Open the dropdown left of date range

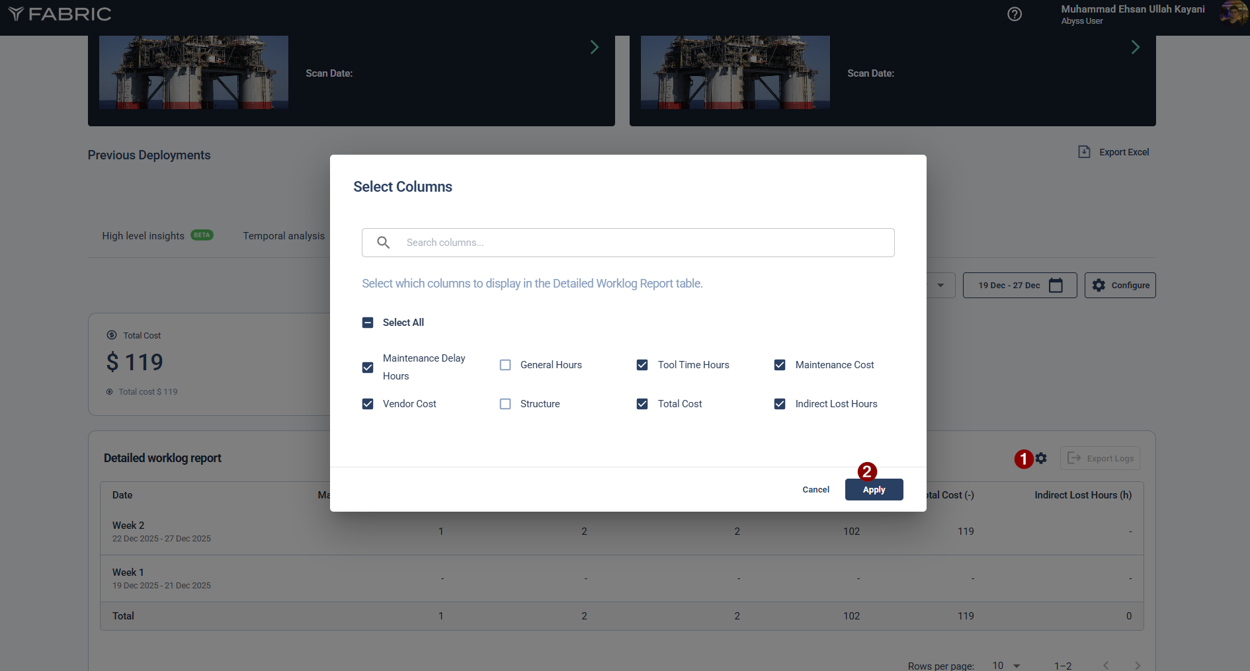click(940, 285)
